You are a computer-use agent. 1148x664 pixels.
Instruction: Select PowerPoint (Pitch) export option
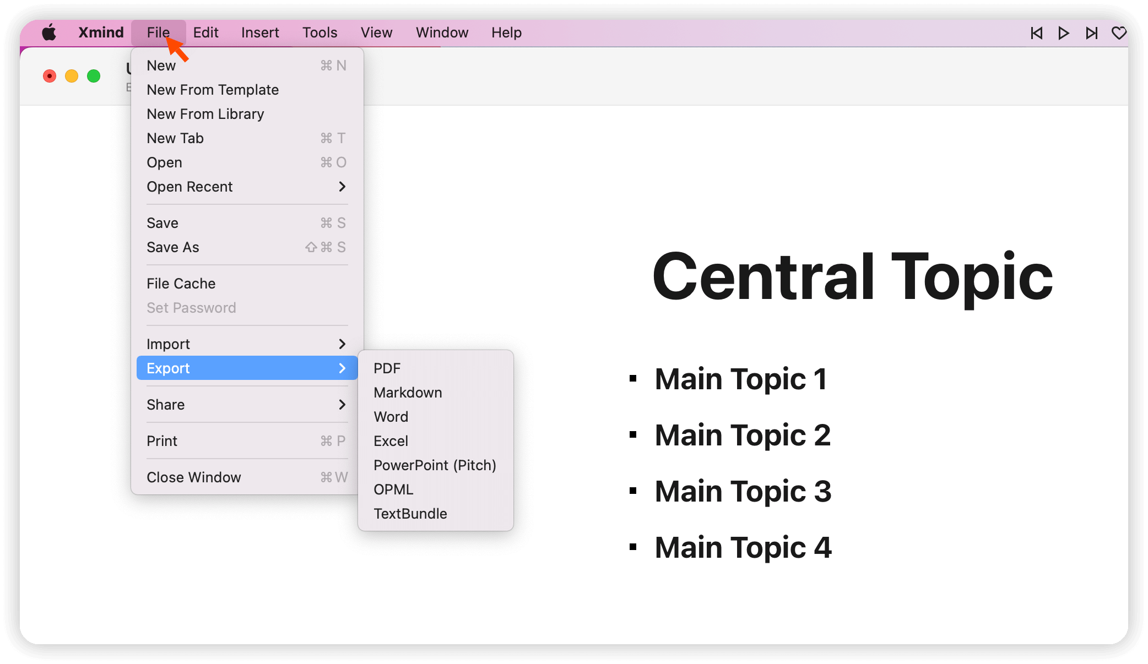tap(435, 465)
